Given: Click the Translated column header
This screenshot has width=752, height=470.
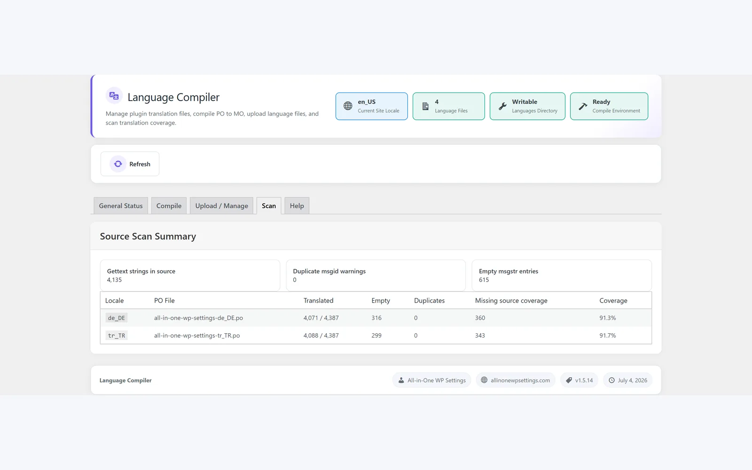Looking at the screenshot, I should pyautogui.click(x=319, y=300).
